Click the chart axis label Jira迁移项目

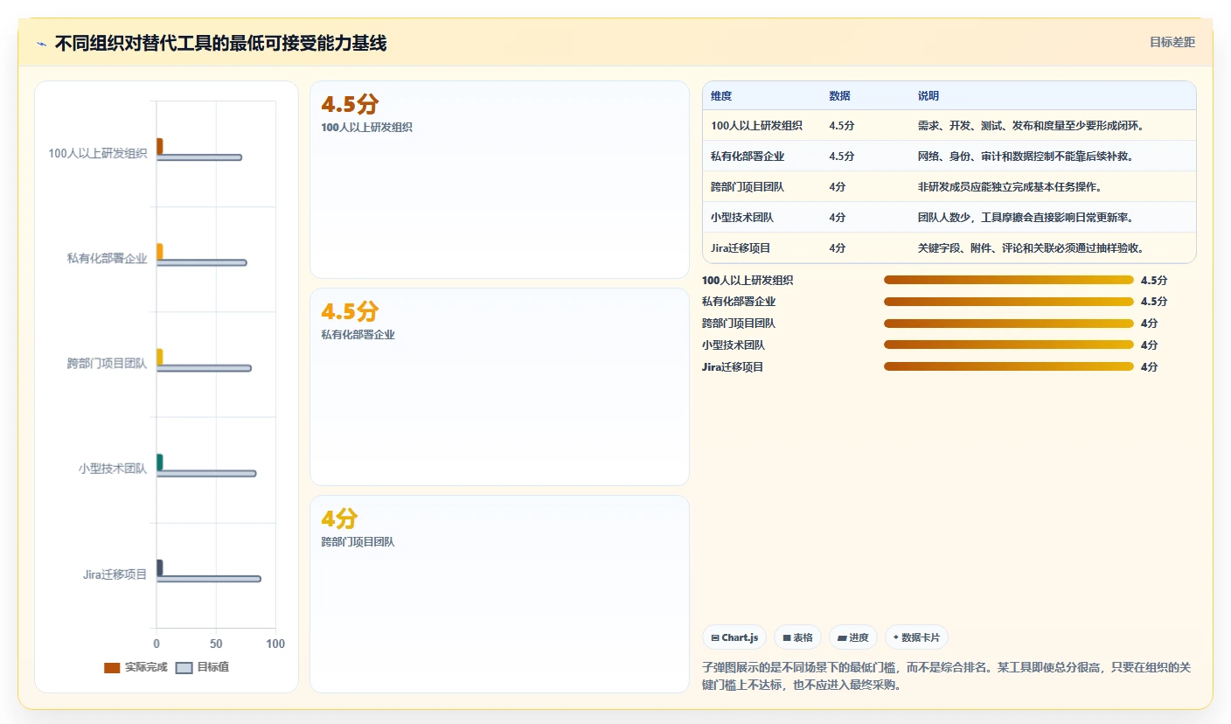pyautogui.click(x=115, y=574)
